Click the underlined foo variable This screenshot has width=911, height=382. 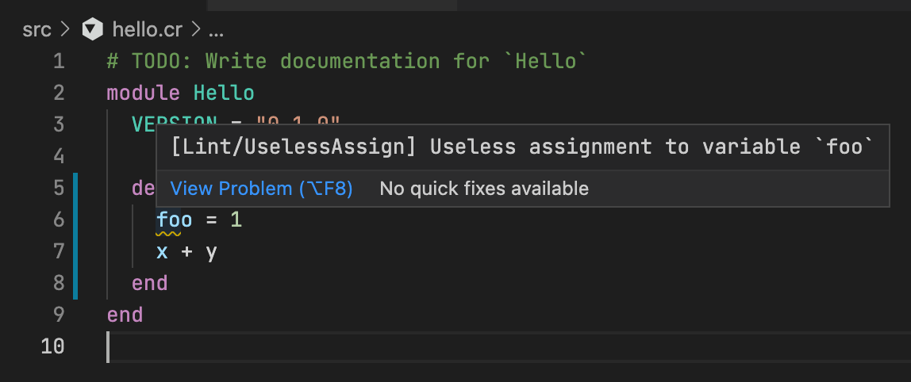coord(175,220)
